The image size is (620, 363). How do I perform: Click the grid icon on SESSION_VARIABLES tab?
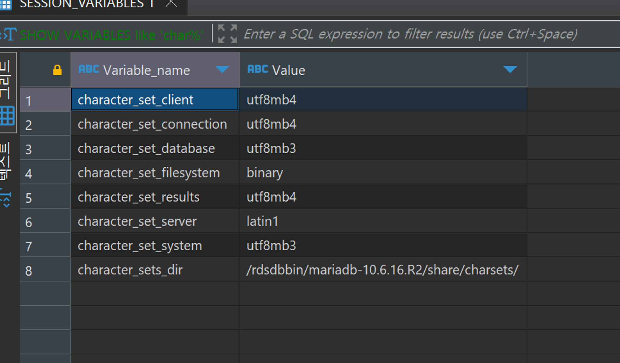(x=6, y=4)
